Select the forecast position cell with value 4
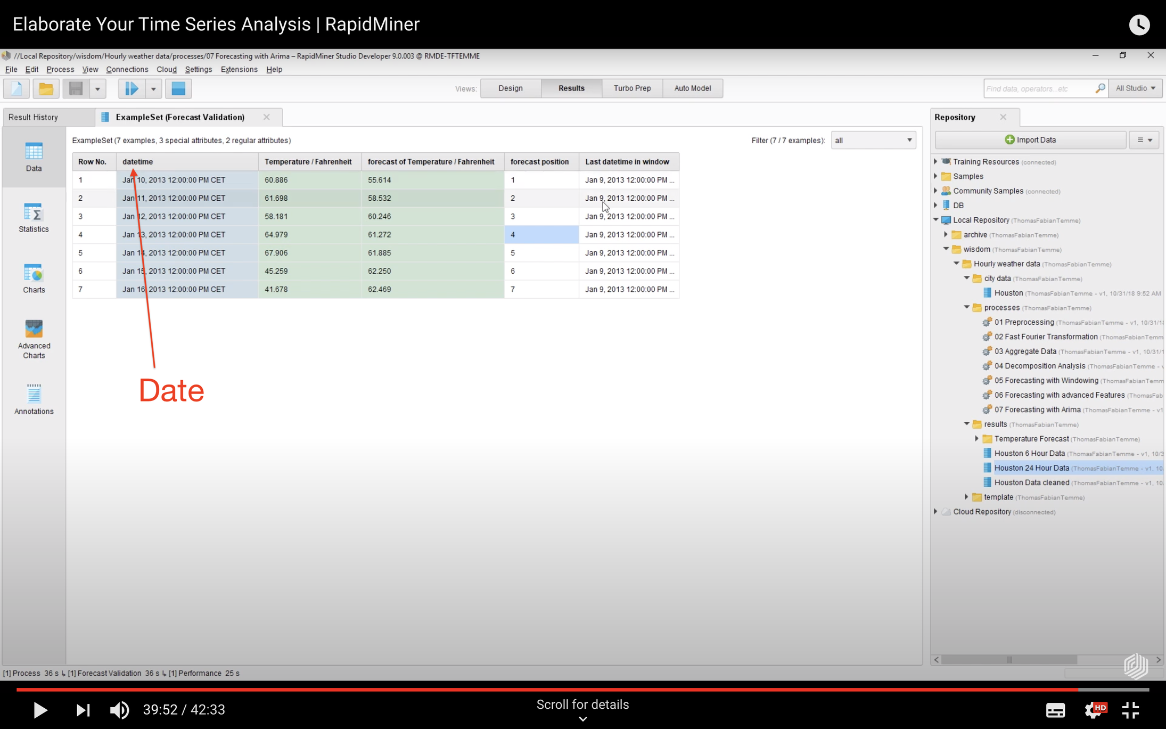This screenshot has height=729, width=1166. click(x=541, y=234)
